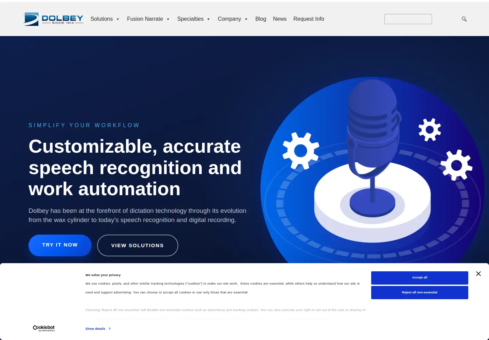Close the cookie consent banner

[478, 274]
